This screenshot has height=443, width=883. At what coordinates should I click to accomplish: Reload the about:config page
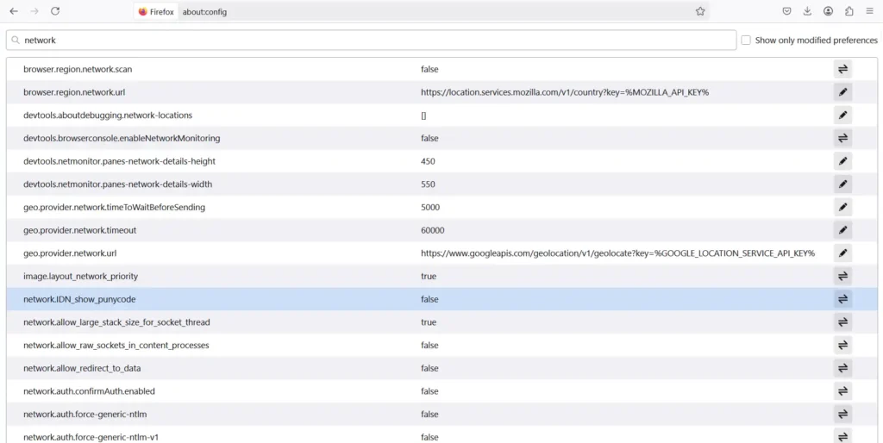tap(55, 11)
